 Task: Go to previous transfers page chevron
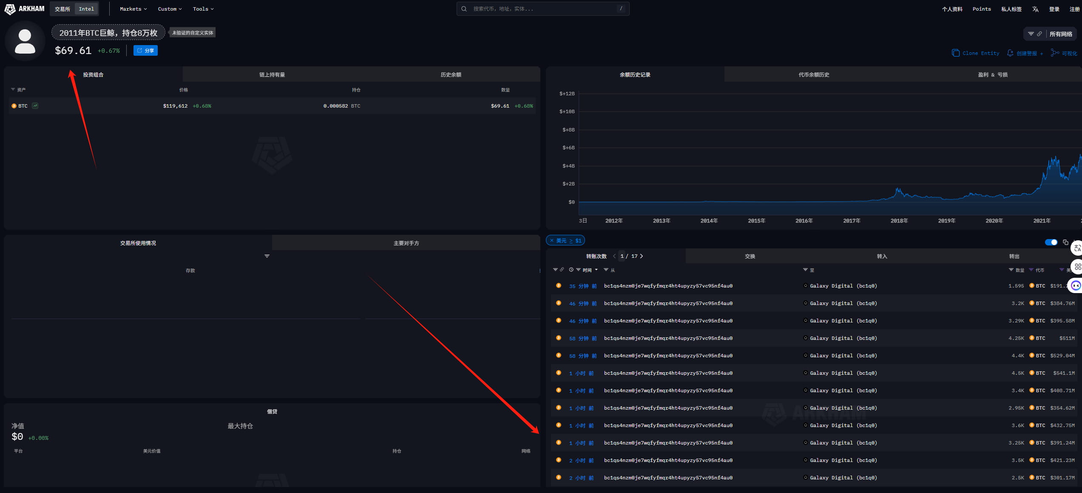click(614, 256)
